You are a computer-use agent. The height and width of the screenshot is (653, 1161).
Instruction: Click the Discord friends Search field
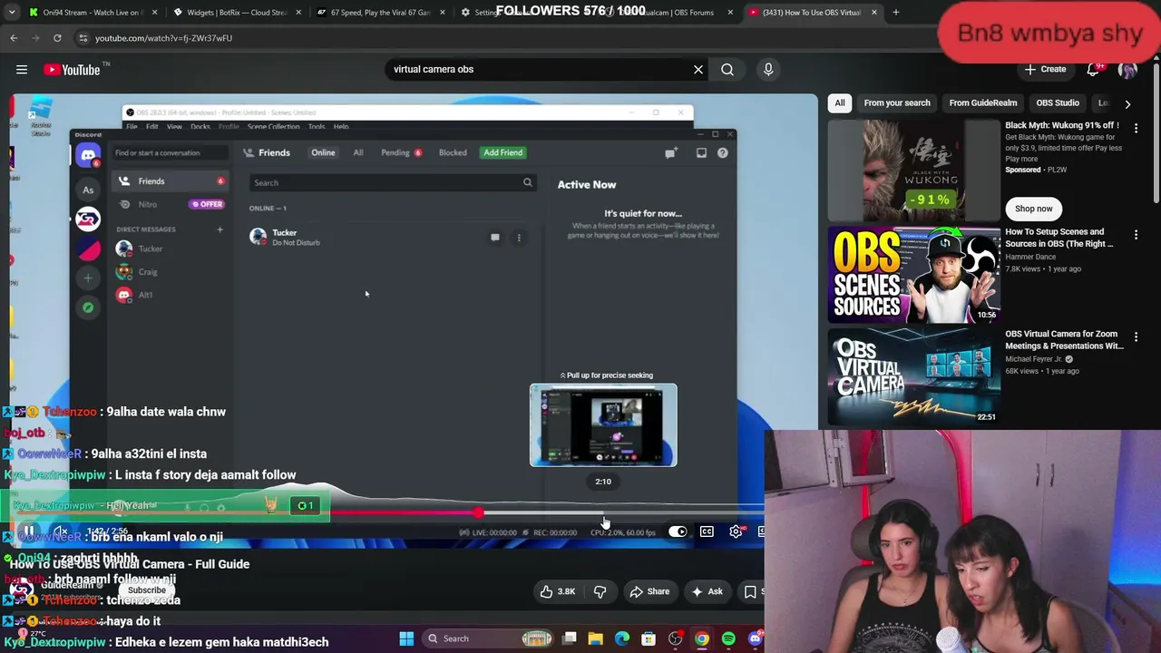tap(392, 182)
